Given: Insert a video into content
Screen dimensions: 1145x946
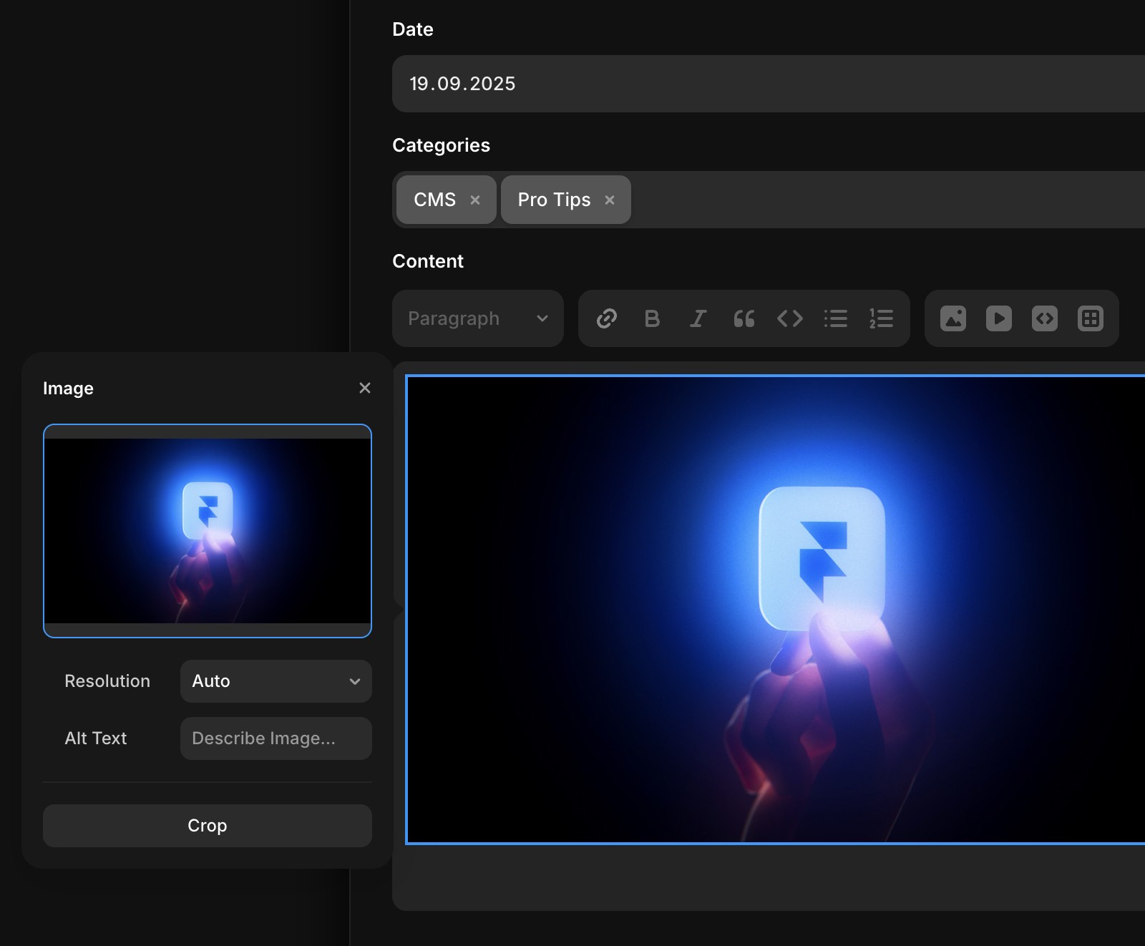Looking at the screenshot, I should coord(999,318).
